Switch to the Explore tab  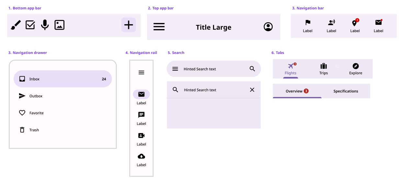click(x=355, y=69)
